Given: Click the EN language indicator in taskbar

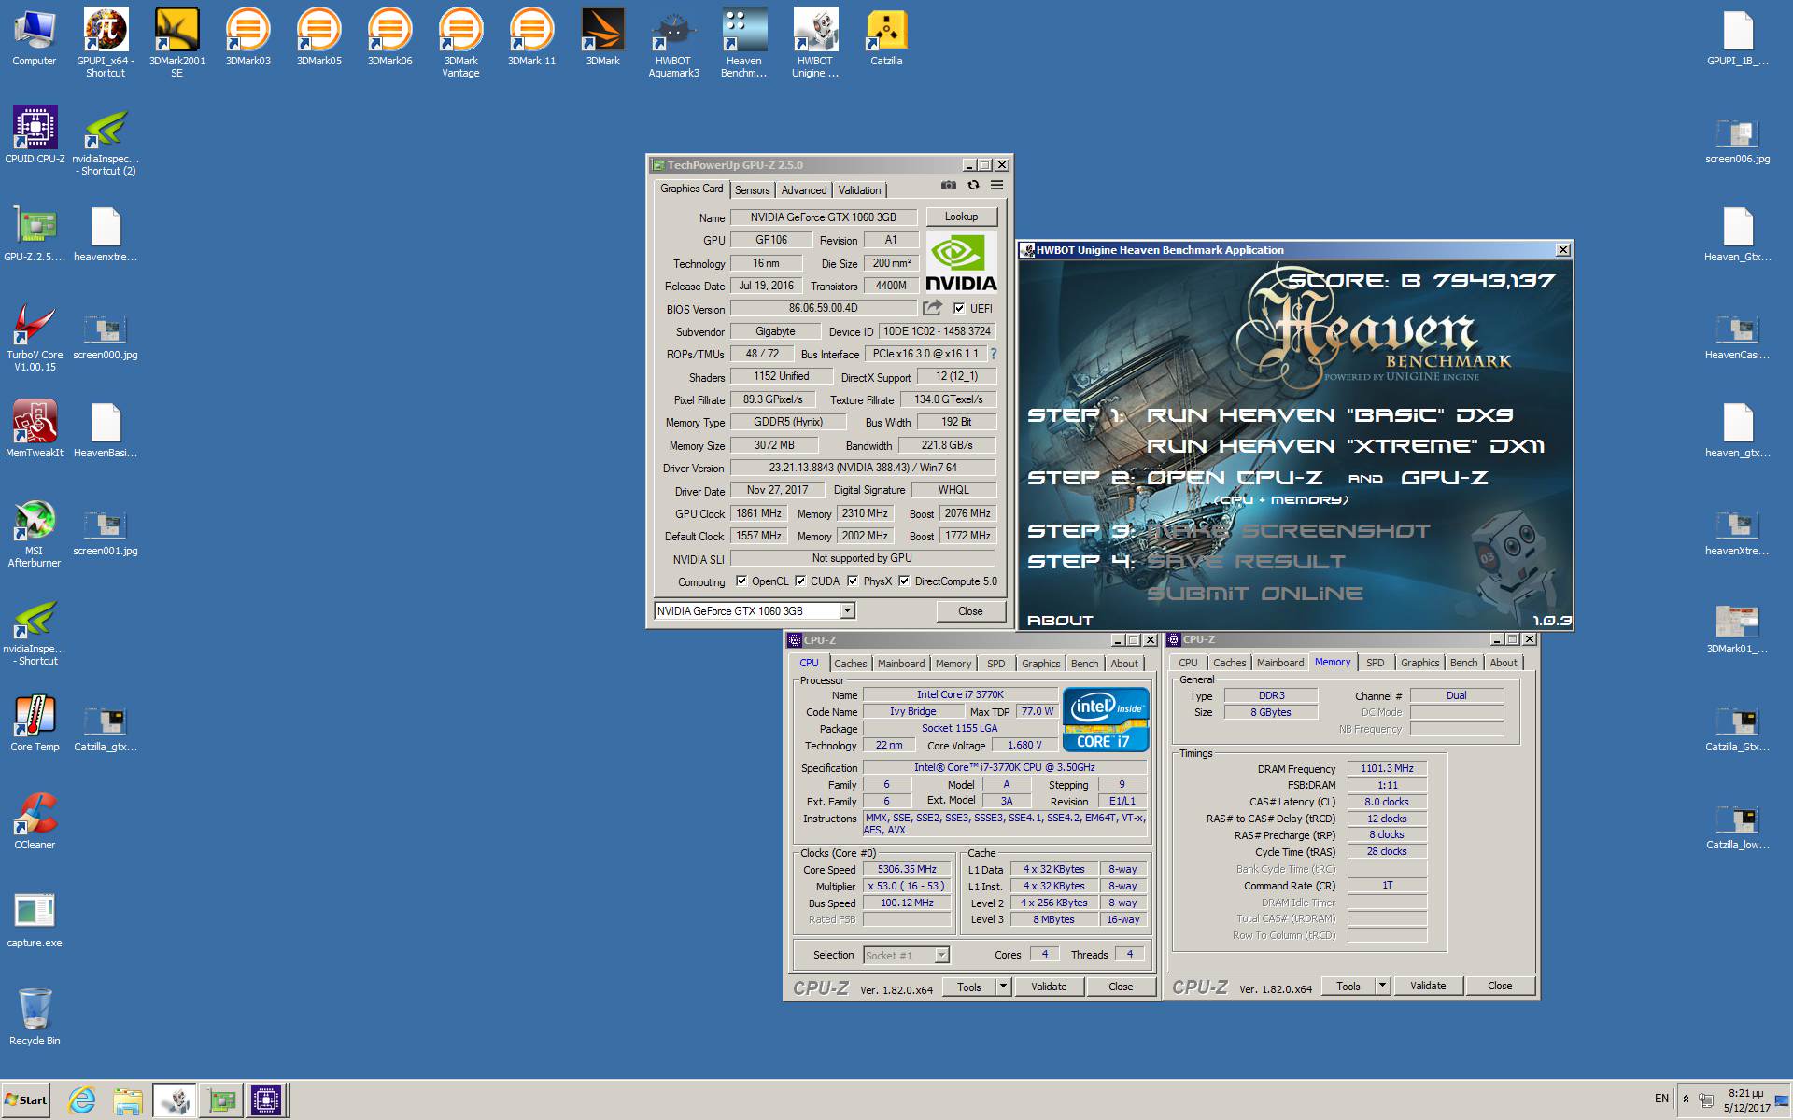Looking at the screenshot, I should pyautogui.click(x=1661, y=1099).
